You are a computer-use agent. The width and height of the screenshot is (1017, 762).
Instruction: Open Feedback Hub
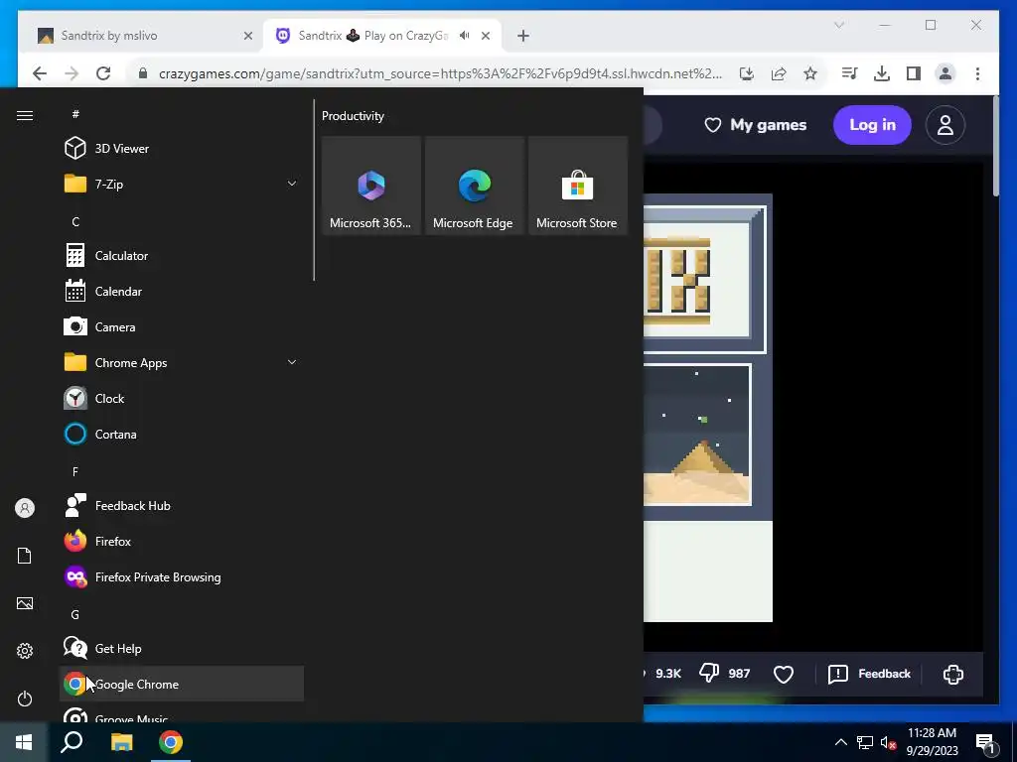coord(182,505)
